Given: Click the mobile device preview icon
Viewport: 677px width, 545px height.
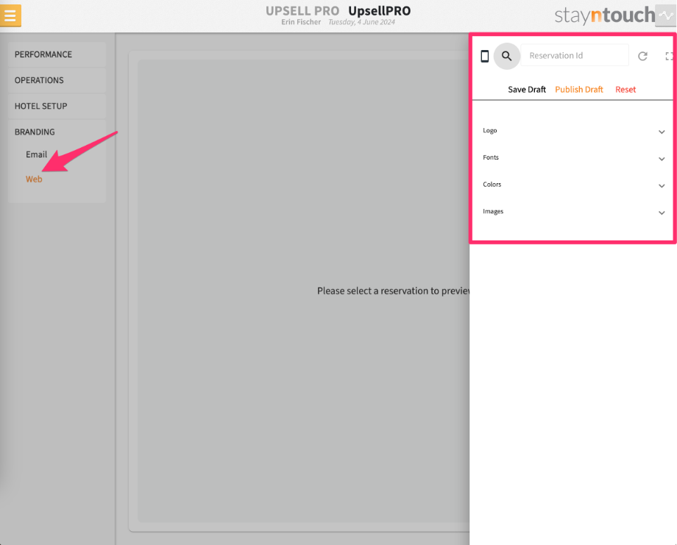Looking at the screenshot, I should (484, 56).
